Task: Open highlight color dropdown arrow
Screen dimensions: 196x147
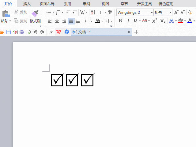Action: click(185, 21)
